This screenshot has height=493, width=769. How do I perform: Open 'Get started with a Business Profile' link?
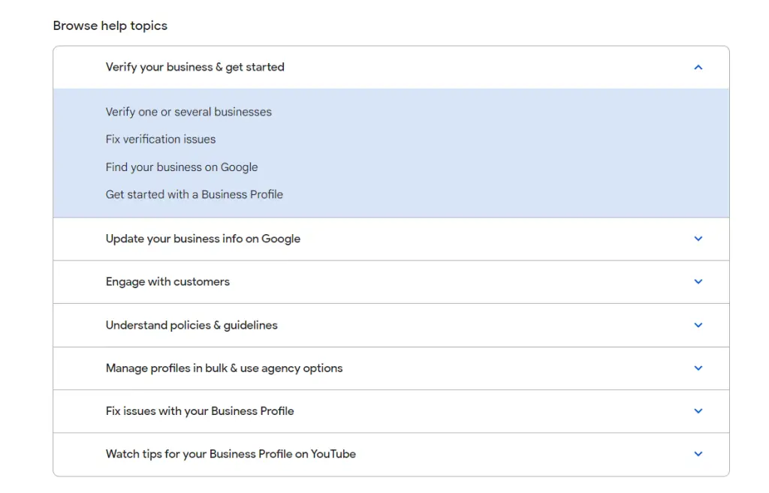(195, 194)
